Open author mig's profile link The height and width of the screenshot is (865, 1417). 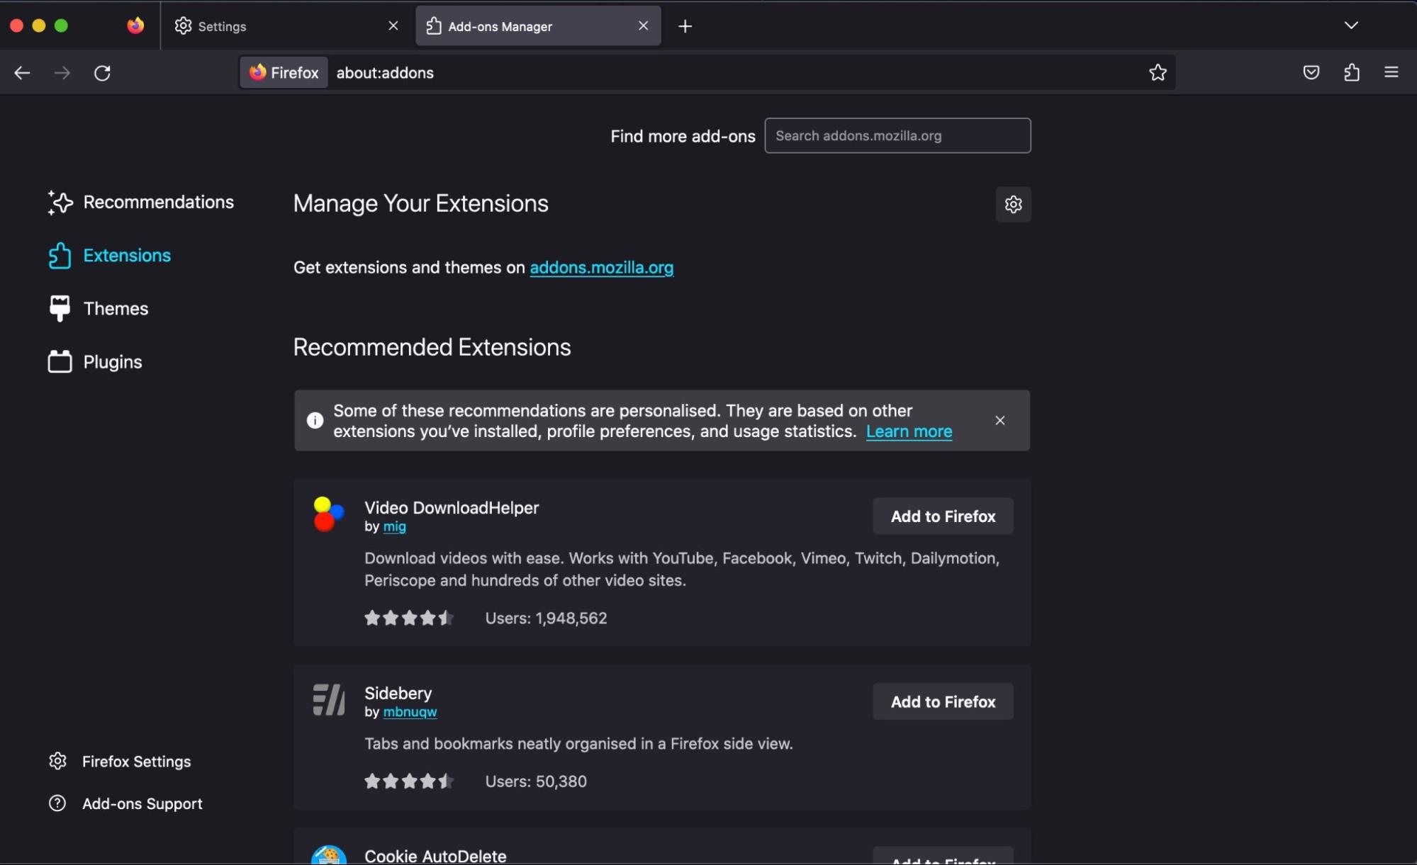pyautogui.click(x=394, y=526)
